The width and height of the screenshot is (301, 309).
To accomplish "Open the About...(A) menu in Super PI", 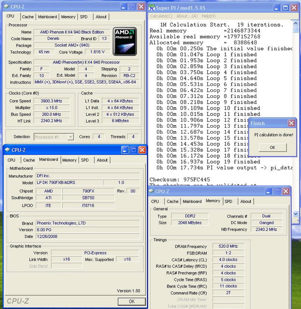I will pyautogui.click(x=187, y=16).
